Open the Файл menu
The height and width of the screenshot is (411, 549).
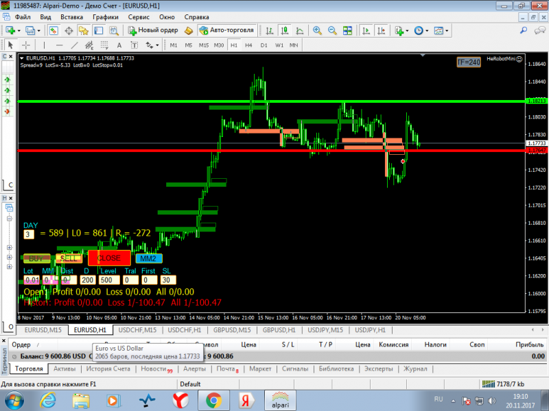[x=23, y=17]
